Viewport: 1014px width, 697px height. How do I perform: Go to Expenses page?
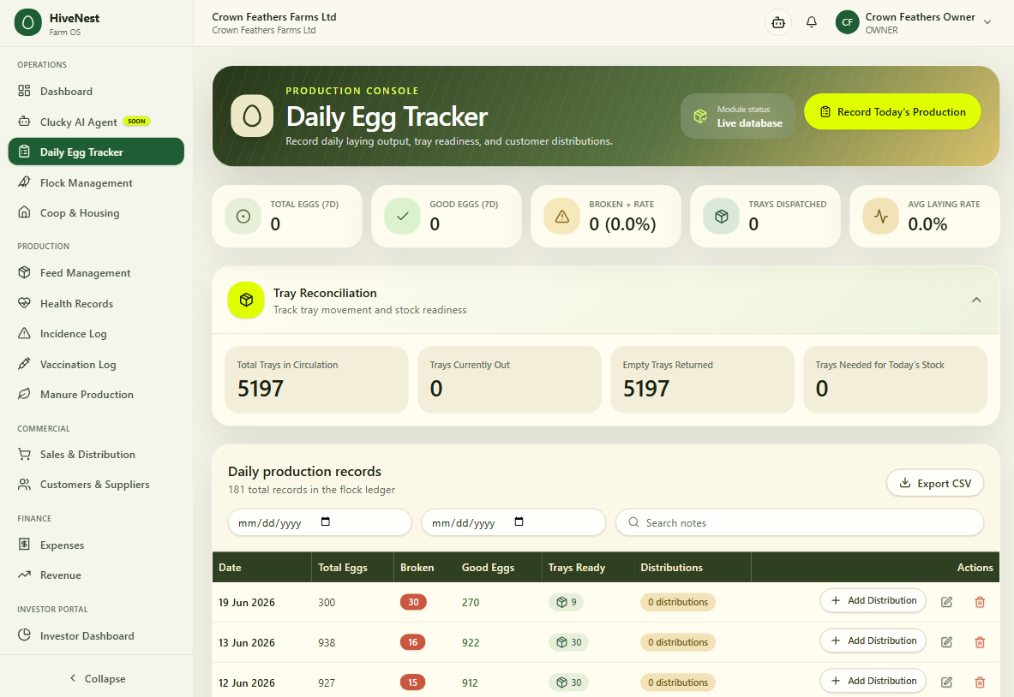tap(96, 545)
